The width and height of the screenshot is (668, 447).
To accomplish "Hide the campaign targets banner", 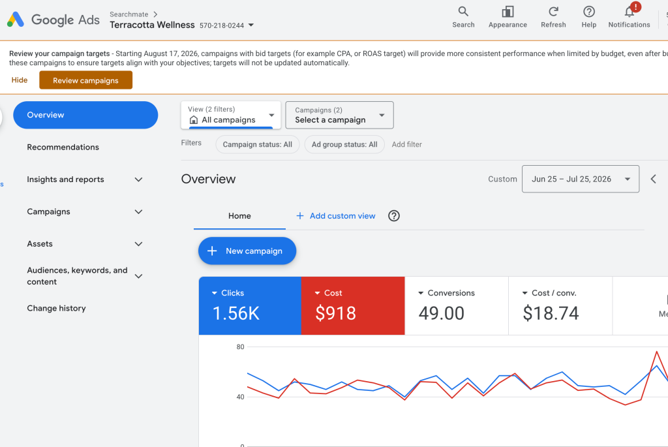I will [x=19, y=80].
